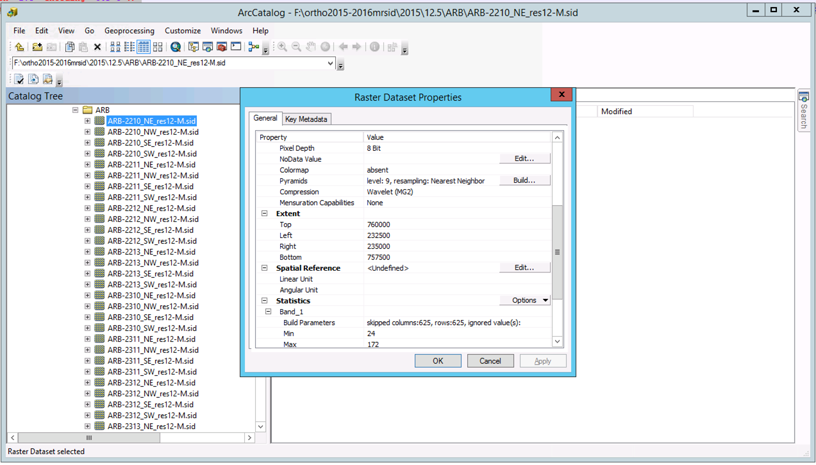The height and width of the screenshot is (465, 816).
Task: Open the ArcToolbox window icon
Action: tap(222, 47)
